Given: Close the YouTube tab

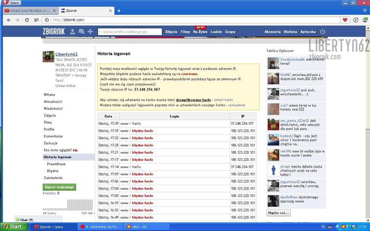Looking at the screenshot, I should click(54, 10).
